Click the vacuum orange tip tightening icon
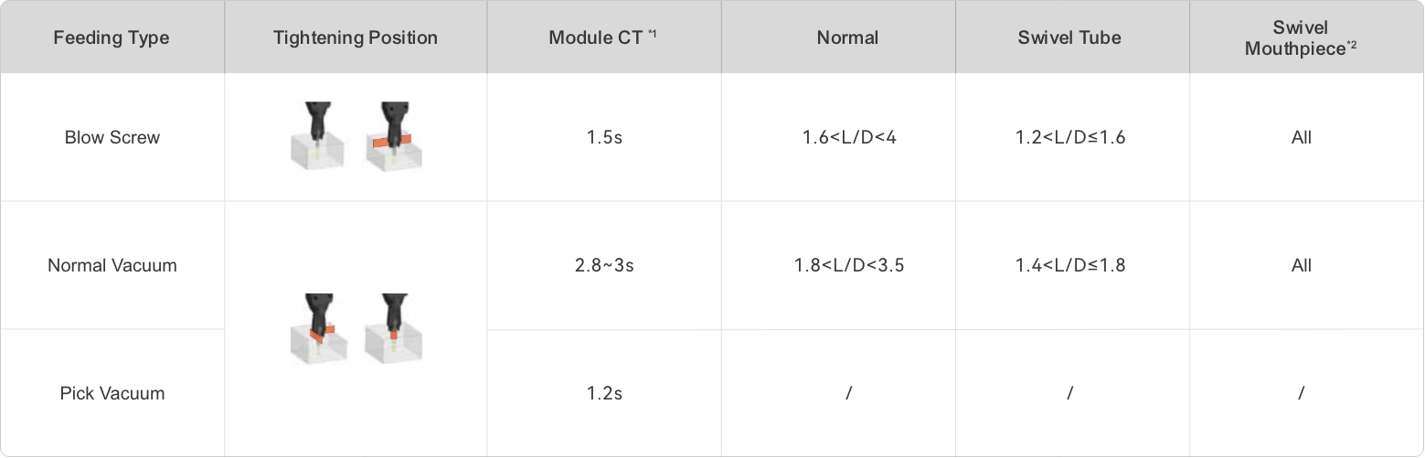This screenshot has height=458, width=1425. pos(393,327)
